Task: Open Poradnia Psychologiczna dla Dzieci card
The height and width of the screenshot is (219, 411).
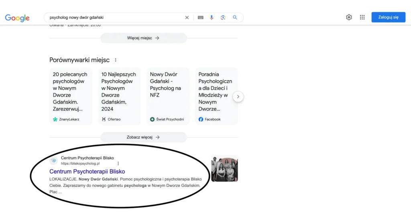Action: coord(216,96)
